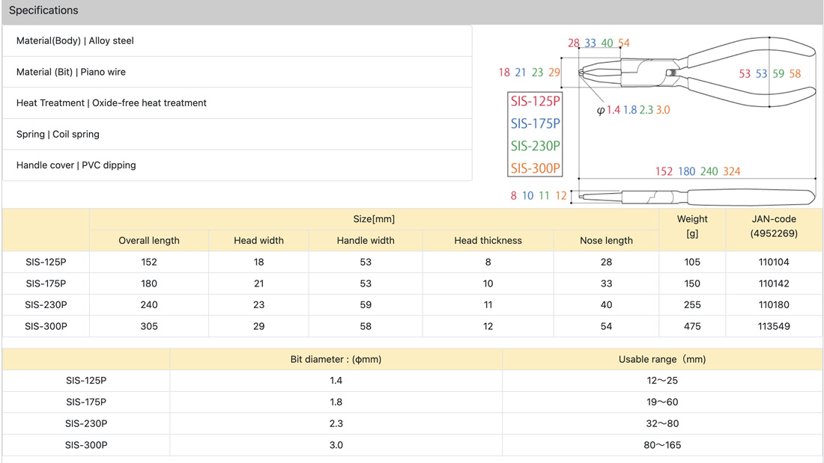
Task: Click the Usable range (mm) column header
Action: (662, 360)
